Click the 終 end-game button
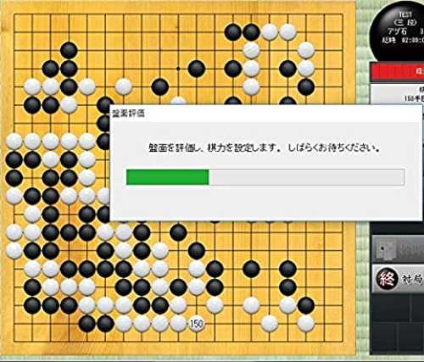 pyautogui.click(x=398, y=278)
